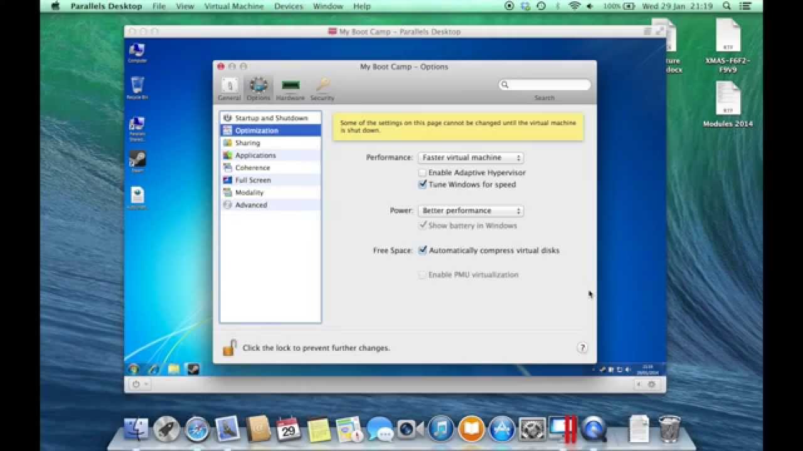803x451 pixels.
Task: Toggle Enable PMU virtualization checkbox
Action: coord(422,274)
